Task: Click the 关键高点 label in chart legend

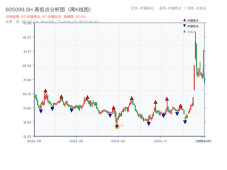Action: point(193,20)
